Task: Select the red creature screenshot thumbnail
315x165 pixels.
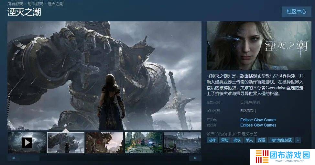Action: pos(105,143)
